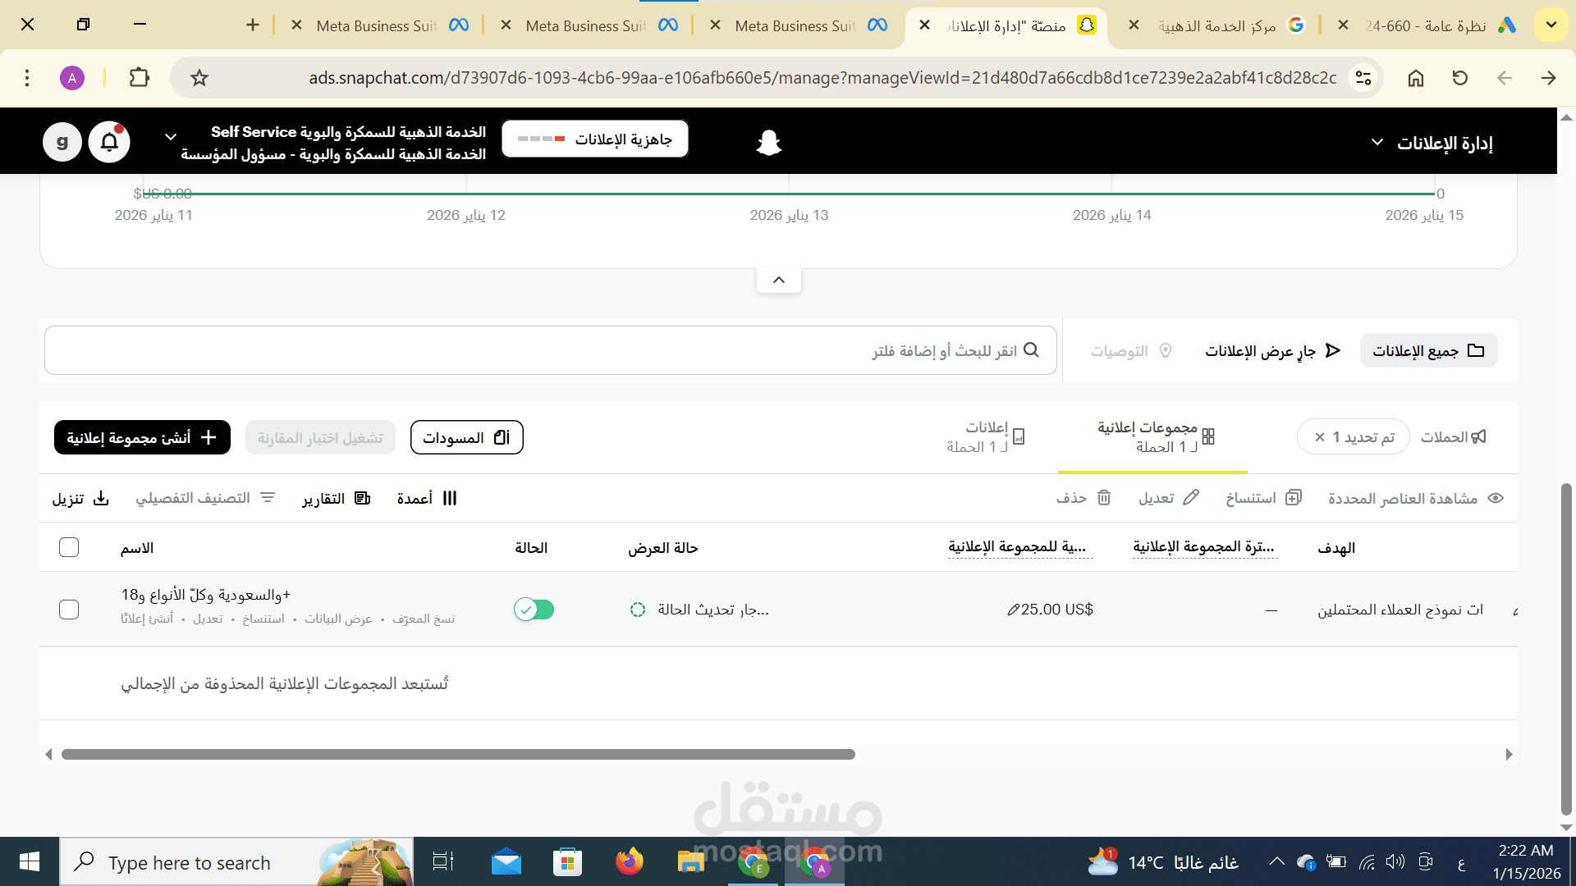Check ad readiness via جاهزية الإعلانات progress indicator

pos(594,139)
